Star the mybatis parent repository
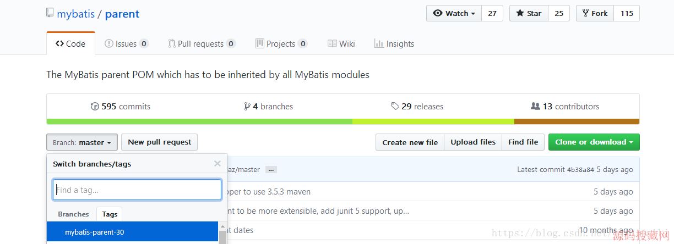Viewport: 674px width, 244px height. point(528,13)
